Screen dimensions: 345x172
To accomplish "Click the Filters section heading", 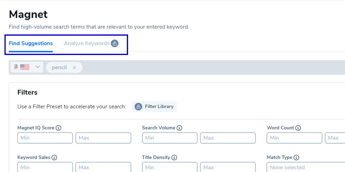I will point(28,92).
